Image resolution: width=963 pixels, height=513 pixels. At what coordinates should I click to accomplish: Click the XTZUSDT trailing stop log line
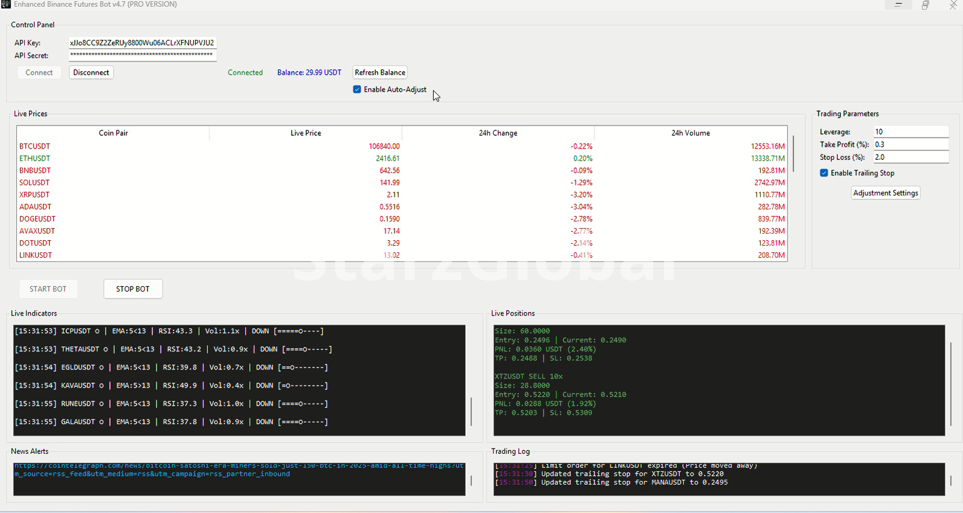pyautogui.click(x=610, y=474)
